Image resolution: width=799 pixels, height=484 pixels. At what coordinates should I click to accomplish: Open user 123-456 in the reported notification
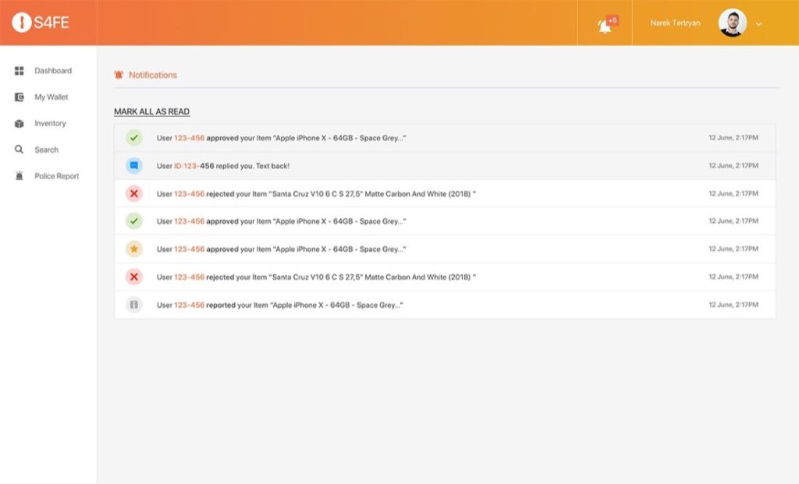[189, 306]
